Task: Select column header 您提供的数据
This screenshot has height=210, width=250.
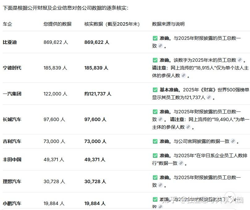Action: (57, 24)
